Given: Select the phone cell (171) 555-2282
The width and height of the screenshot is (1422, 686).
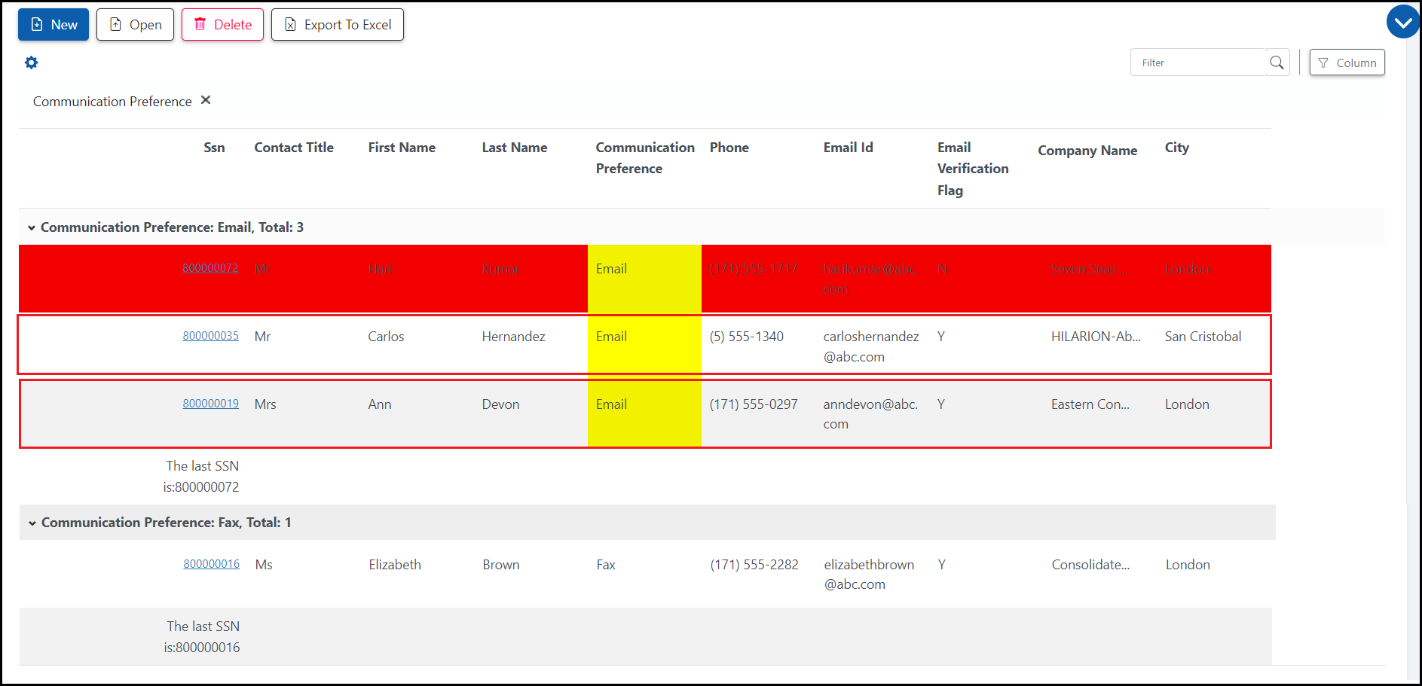Looking at the screenshot, I should coord(754,565).
